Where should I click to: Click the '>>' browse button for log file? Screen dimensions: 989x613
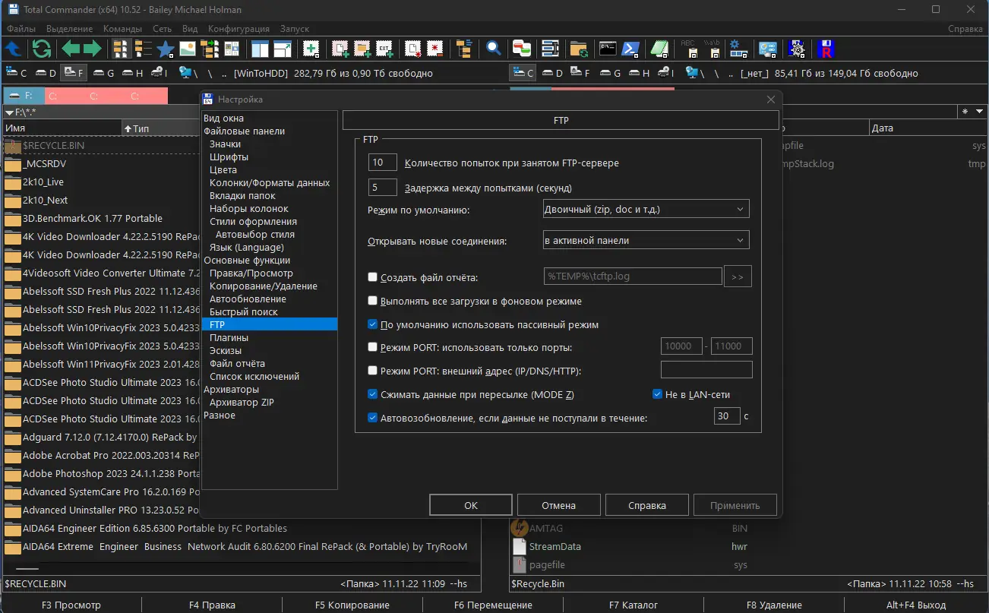point(738,276)
